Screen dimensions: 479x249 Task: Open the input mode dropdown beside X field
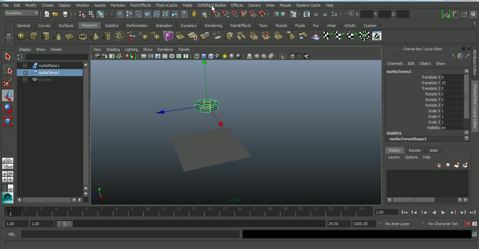[x=346, y=14]
